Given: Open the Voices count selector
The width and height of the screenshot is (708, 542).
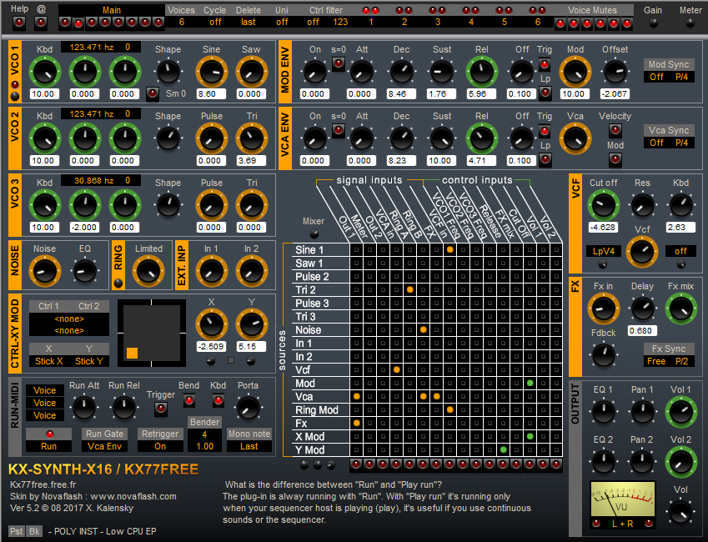Looking at the screenshot, I should [x=182, y=22].
